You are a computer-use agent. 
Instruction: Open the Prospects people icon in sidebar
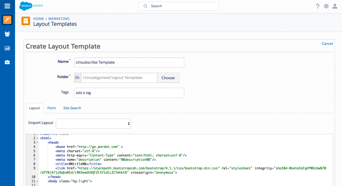[x=7, y=34]
